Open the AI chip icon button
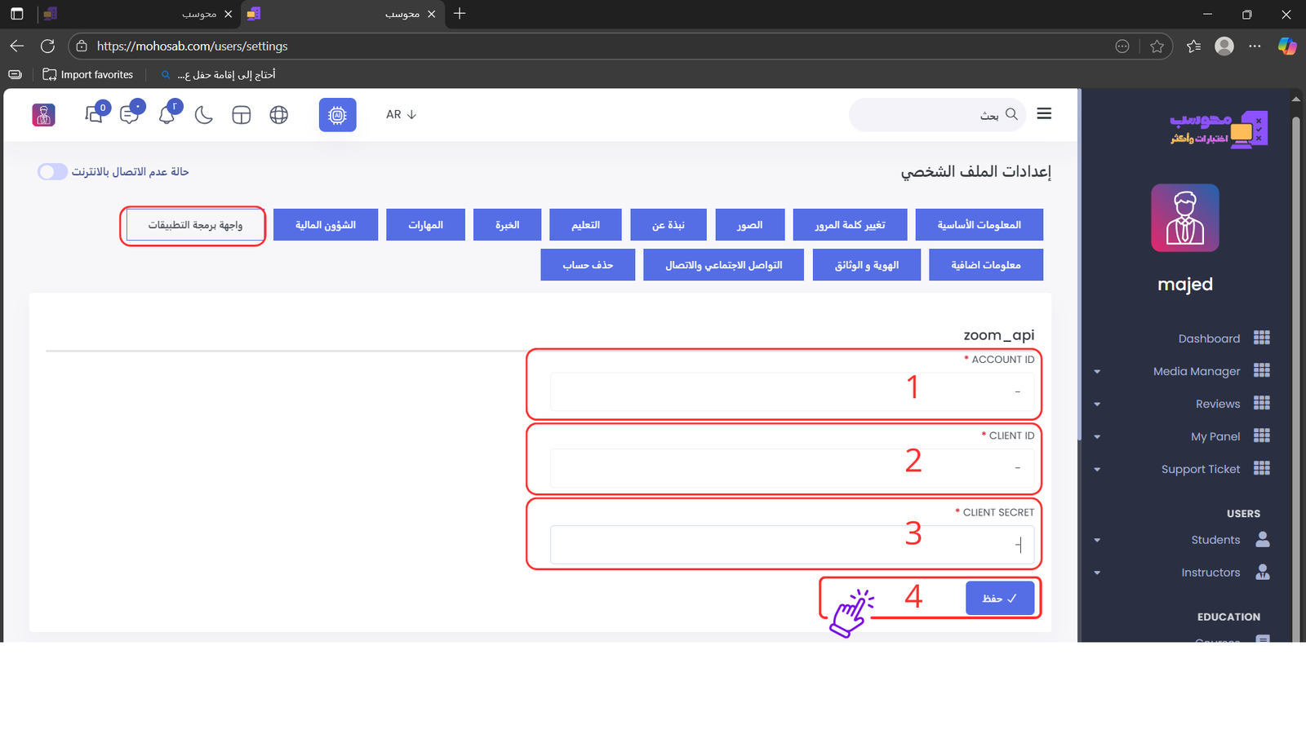The height and width of the screenshot is (734, 1306). (x=337, y=115)
